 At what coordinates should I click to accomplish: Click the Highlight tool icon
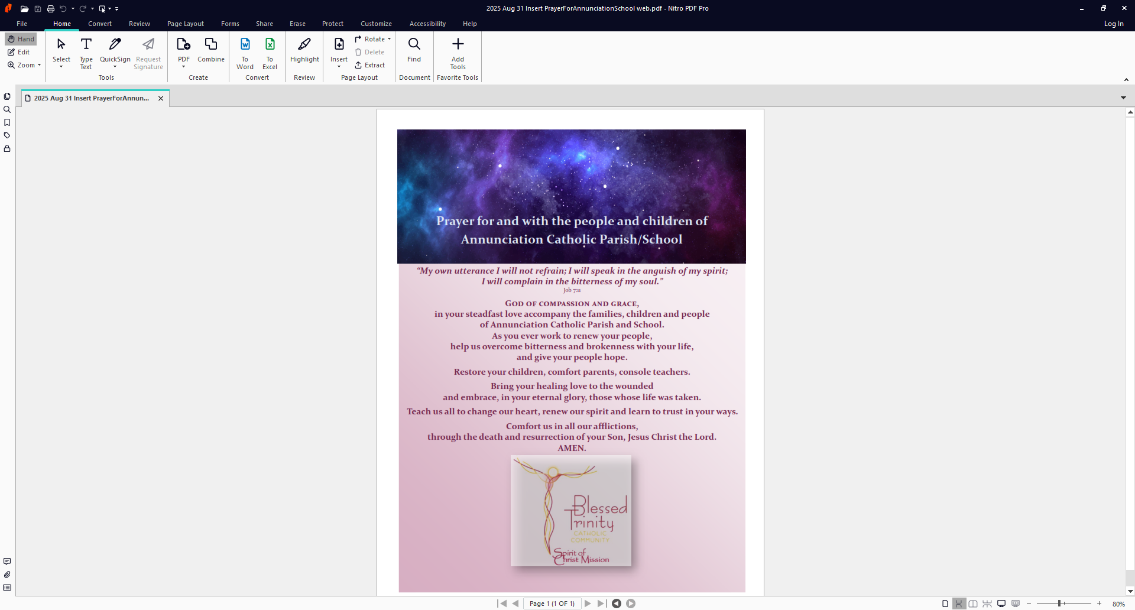click(x=304, y=45)
